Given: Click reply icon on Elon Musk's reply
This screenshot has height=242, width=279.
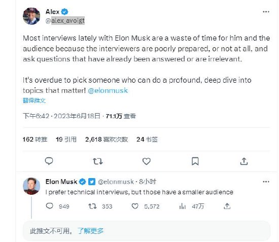Looking at the screenshot, I should (x=50, y=206).
